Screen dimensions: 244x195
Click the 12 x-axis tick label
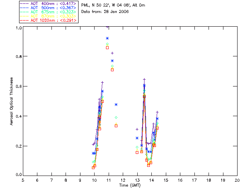click(x=123, y=180)
